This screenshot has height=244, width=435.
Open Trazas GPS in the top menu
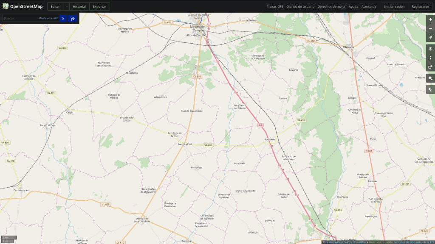[x=275, y=6]
